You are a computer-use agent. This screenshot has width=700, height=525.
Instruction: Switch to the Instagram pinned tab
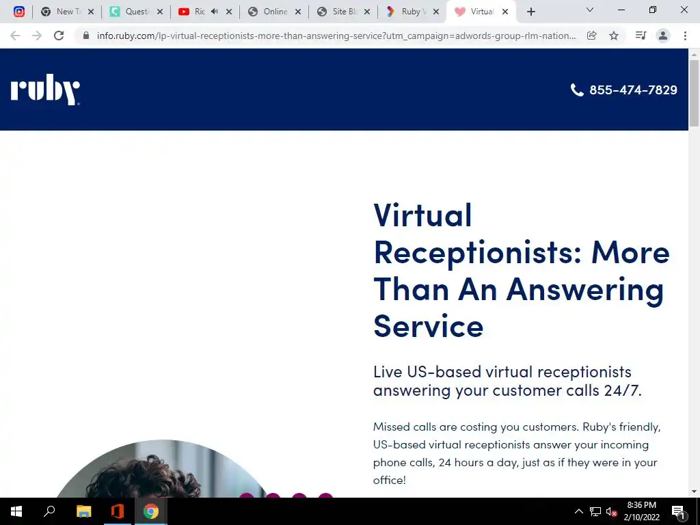click(18, 12)
